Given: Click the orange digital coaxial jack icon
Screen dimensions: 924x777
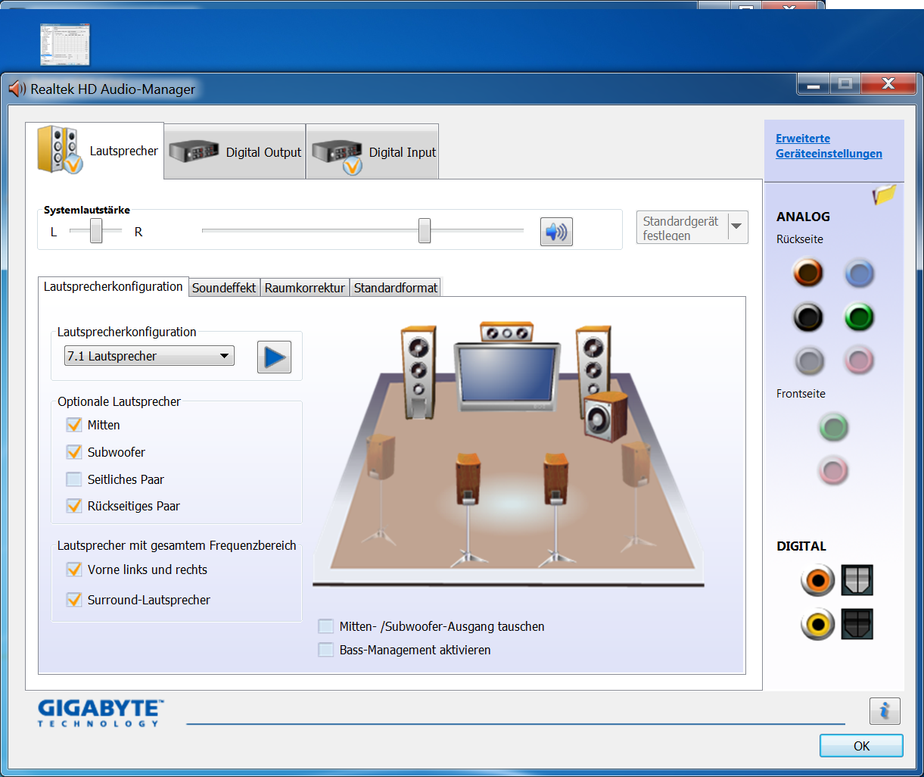Looking at the screenshot, I should [817, 581].
